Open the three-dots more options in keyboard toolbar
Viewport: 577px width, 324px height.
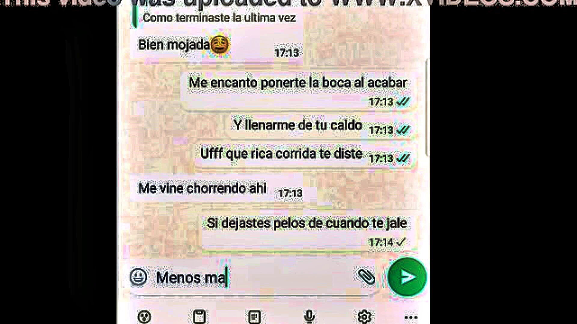[x=411, y=317]
